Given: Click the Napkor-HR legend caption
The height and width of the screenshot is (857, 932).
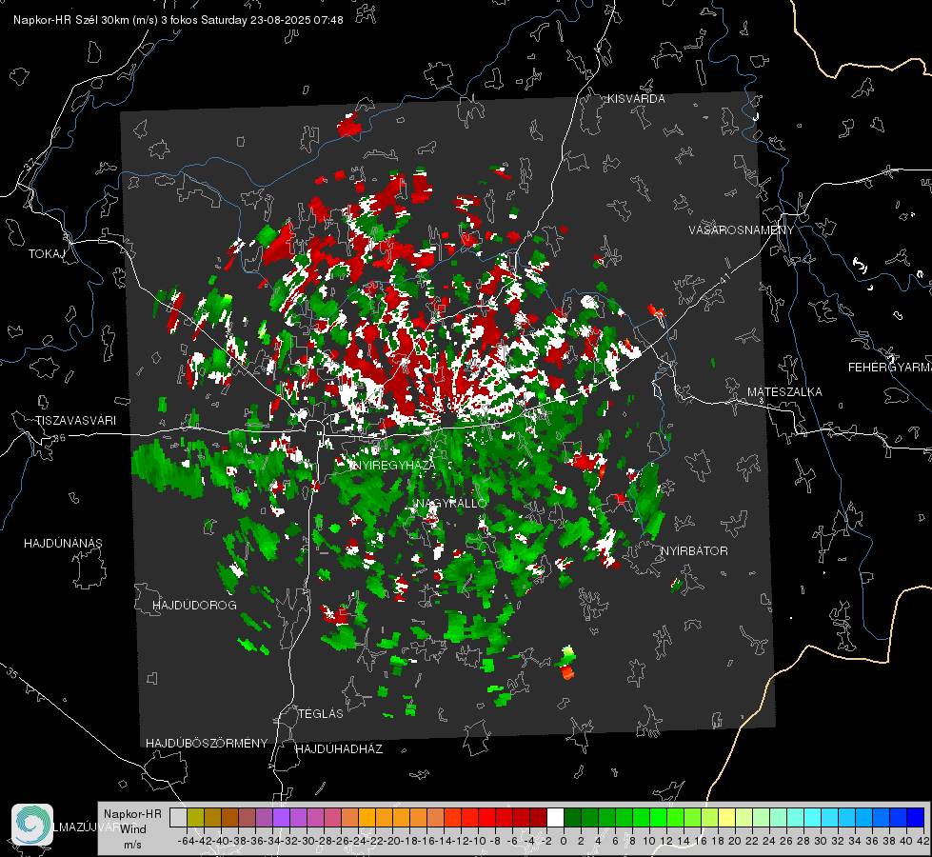Looking at the screenshot, I should (132, 814).
